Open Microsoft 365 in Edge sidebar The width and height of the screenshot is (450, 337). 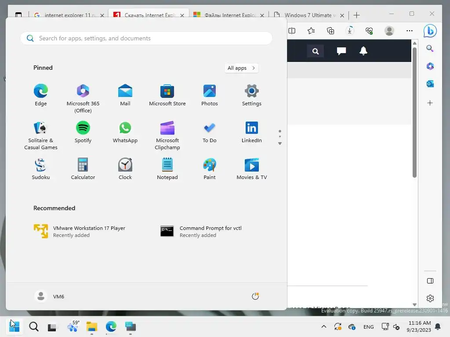430,66
